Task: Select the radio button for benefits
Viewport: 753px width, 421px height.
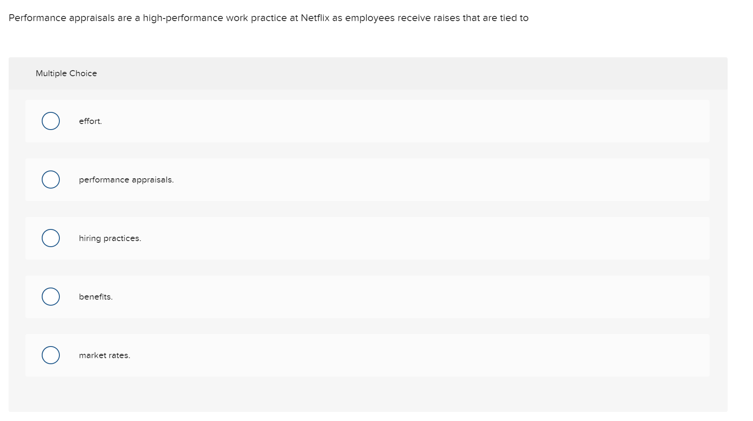Action: pos(50,296)
